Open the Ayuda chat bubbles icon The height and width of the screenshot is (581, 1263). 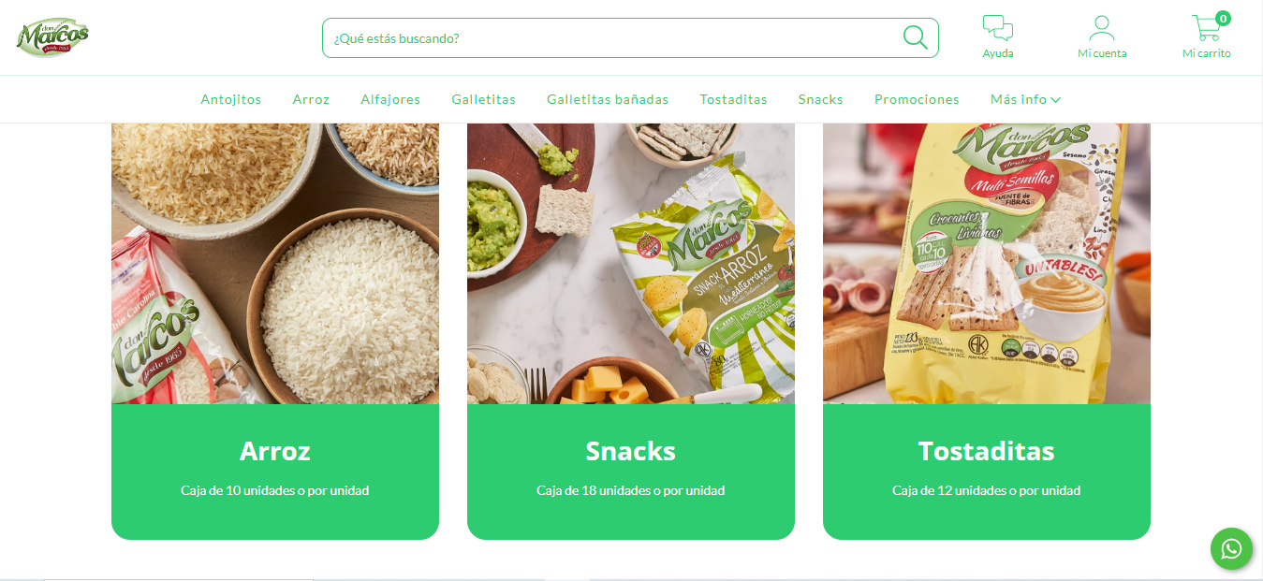click(997, 28)
